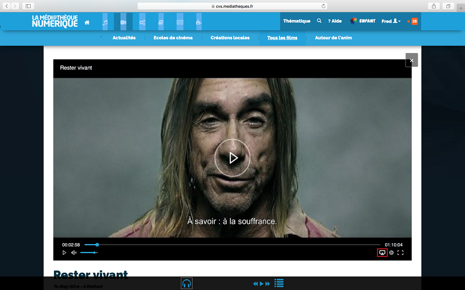Viewport: 465px width, 290px height.
Task: Click the La Médiathèque Numérique logo
Action: (x=55, y=21)
